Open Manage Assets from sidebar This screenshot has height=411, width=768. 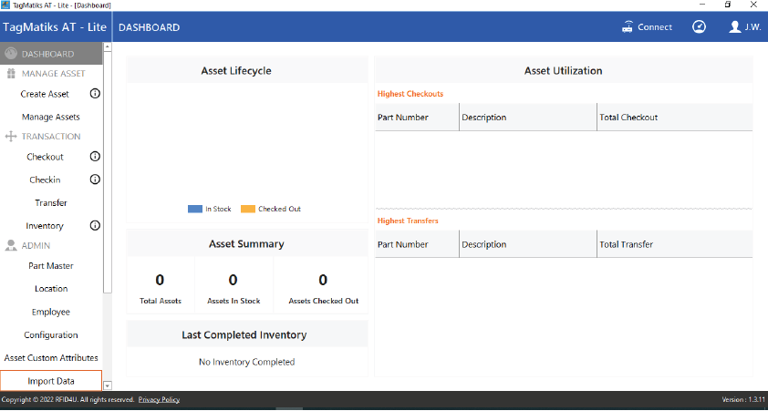tap(51, 117)
